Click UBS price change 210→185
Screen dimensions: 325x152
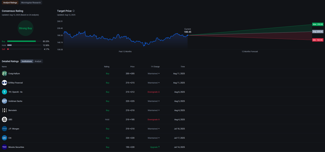[x=130, y=119]
